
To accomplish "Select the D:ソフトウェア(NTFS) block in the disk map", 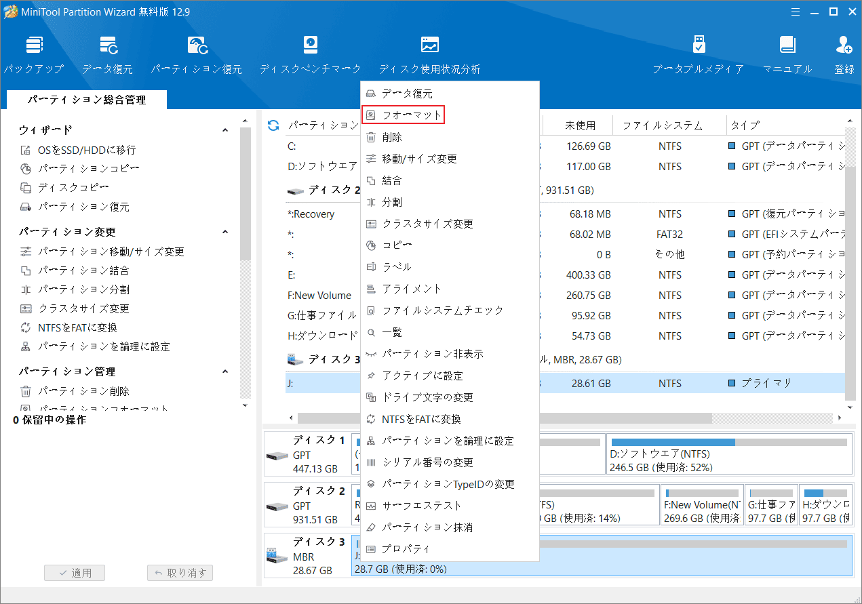I will click(729, 454).
